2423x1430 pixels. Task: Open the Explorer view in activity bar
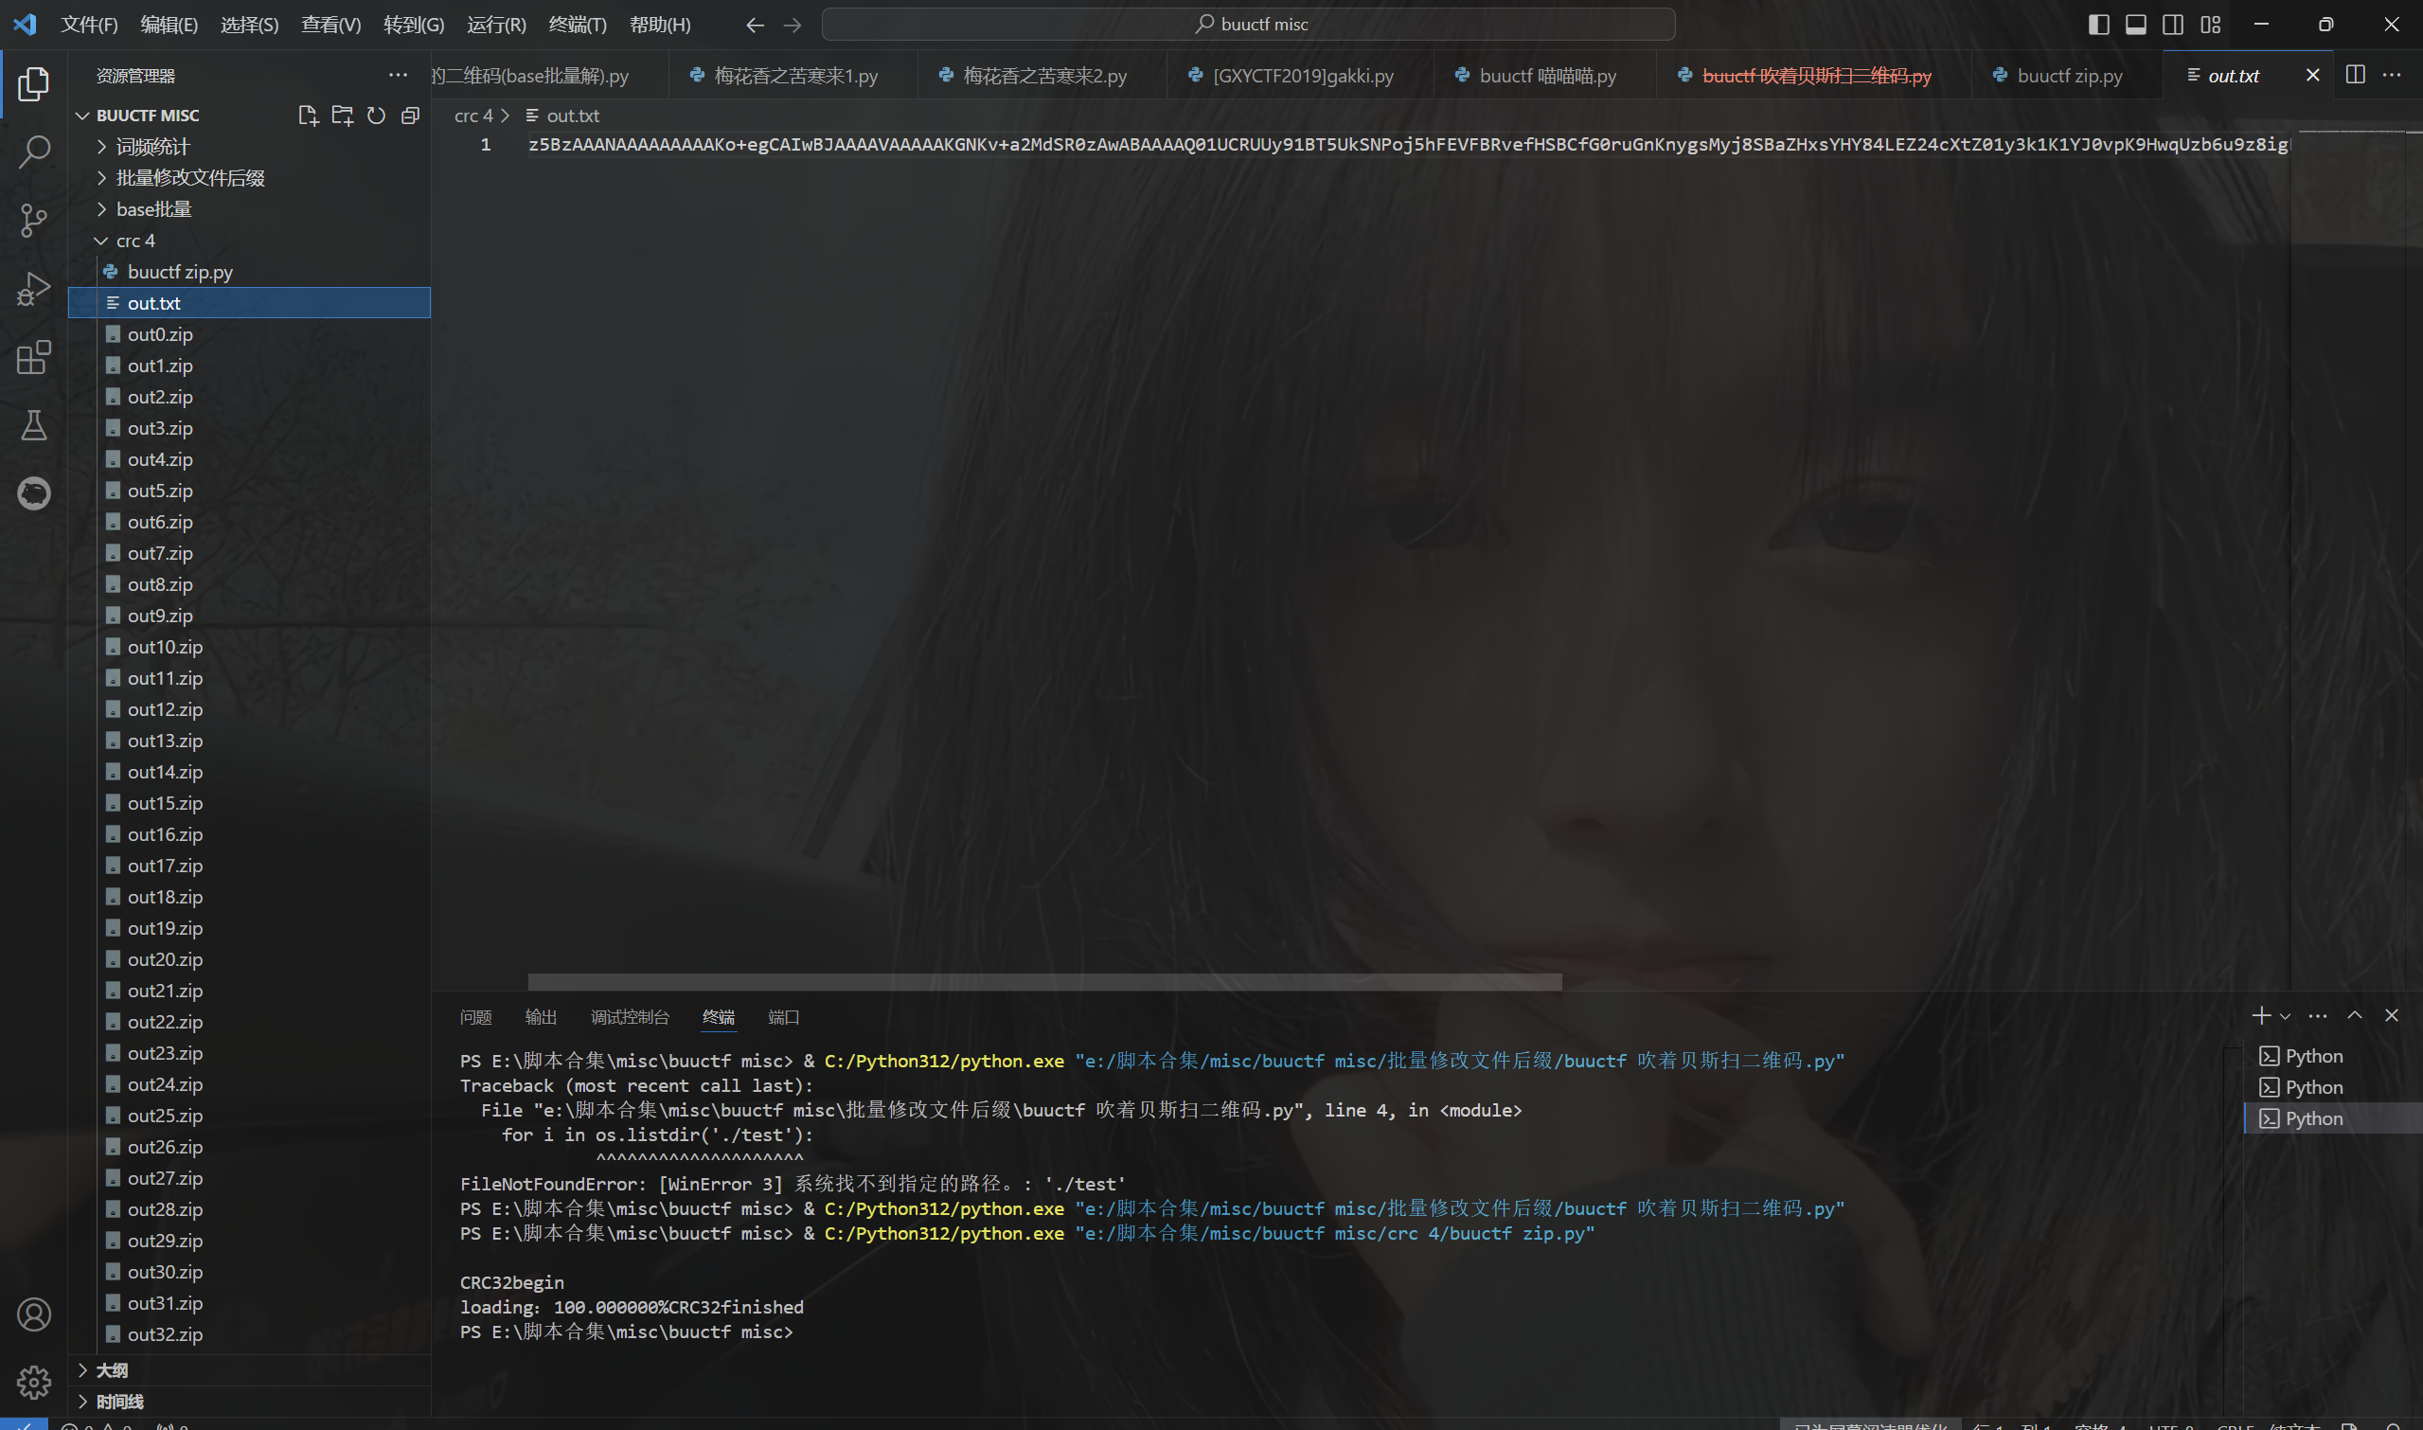pos(34,84)
